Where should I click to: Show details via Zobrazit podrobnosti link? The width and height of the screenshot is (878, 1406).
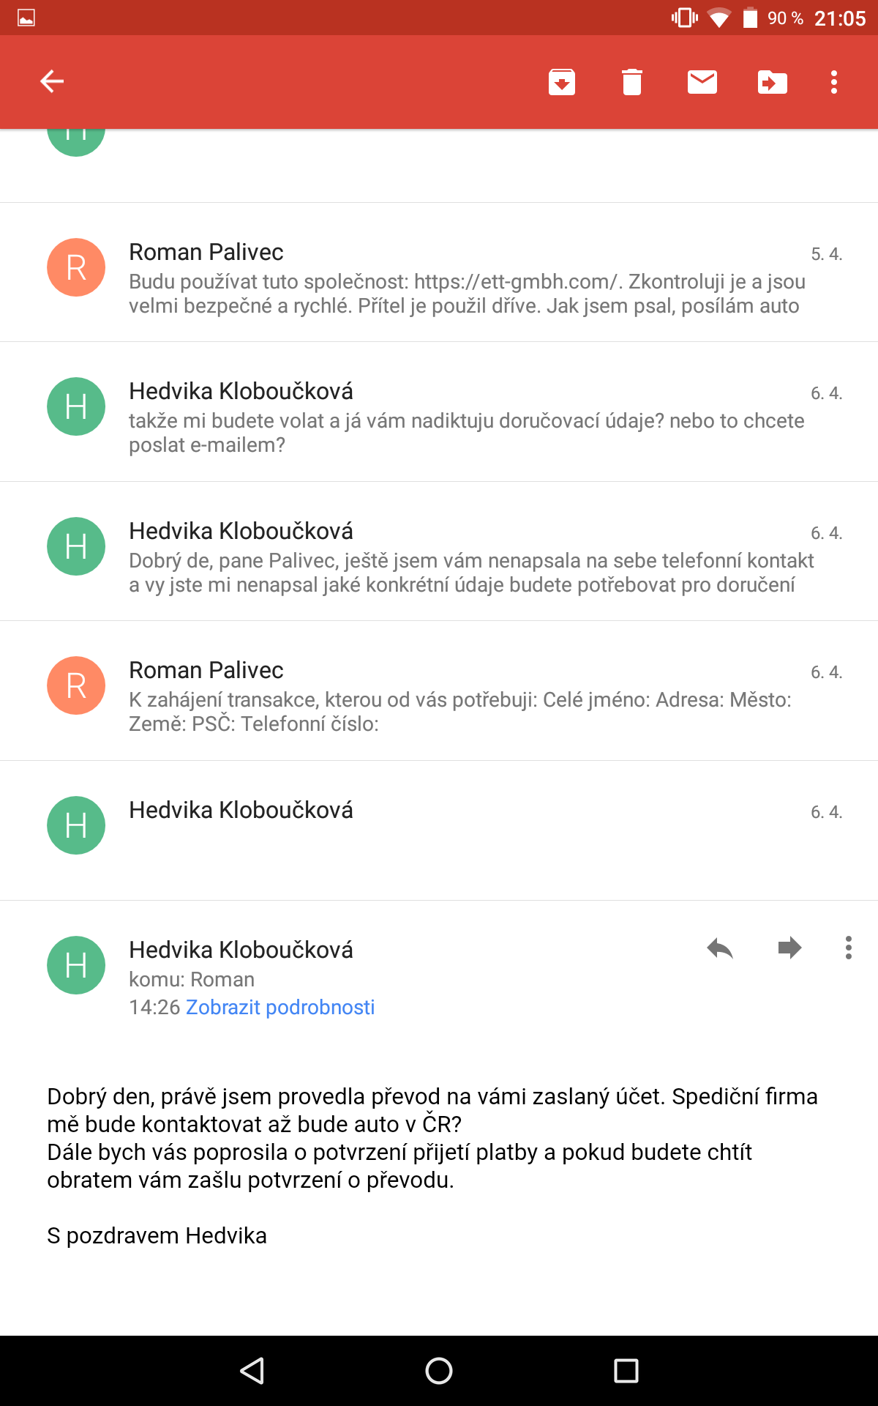click(x=280, y=1008)
